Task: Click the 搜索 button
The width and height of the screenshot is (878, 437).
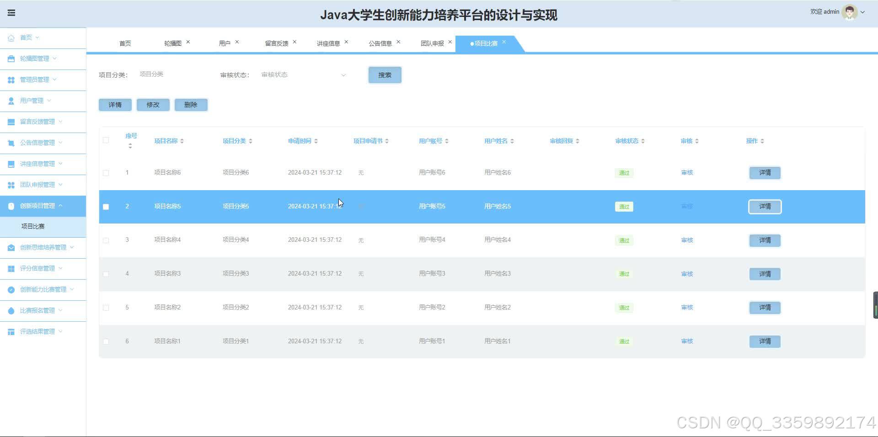Action: (385, 75)
